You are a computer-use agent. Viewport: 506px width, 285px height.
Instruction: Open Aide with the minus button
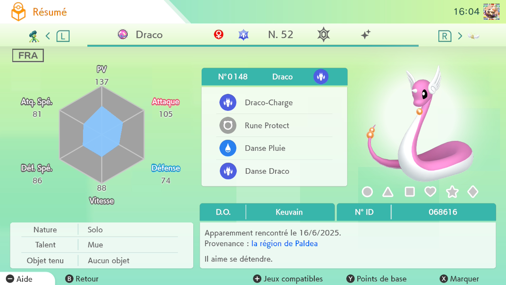tap(19, 279)
